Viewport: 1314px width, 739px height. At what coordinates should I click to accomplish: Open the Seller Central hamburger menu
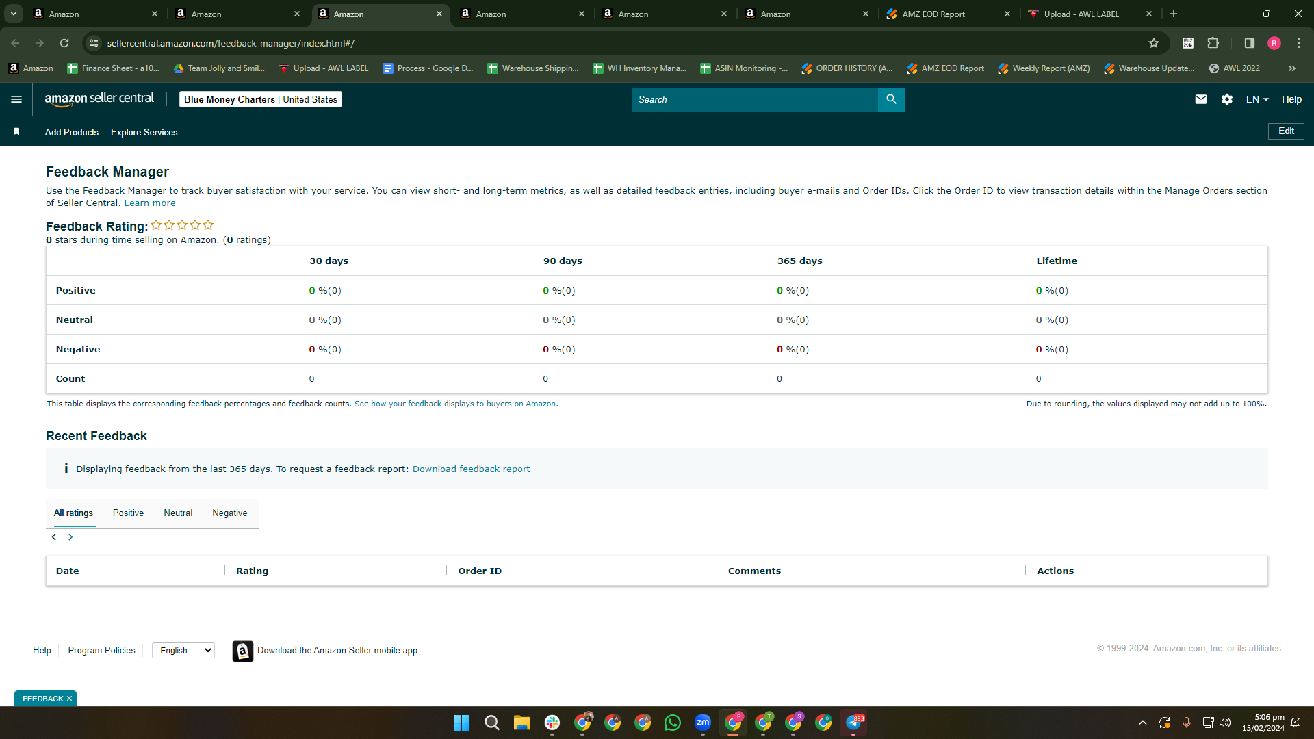(16, 99)
